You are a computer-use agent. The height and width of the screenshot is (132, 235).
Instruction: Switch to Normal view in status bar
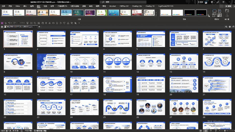pyautogui.click(x=201, y=131)
